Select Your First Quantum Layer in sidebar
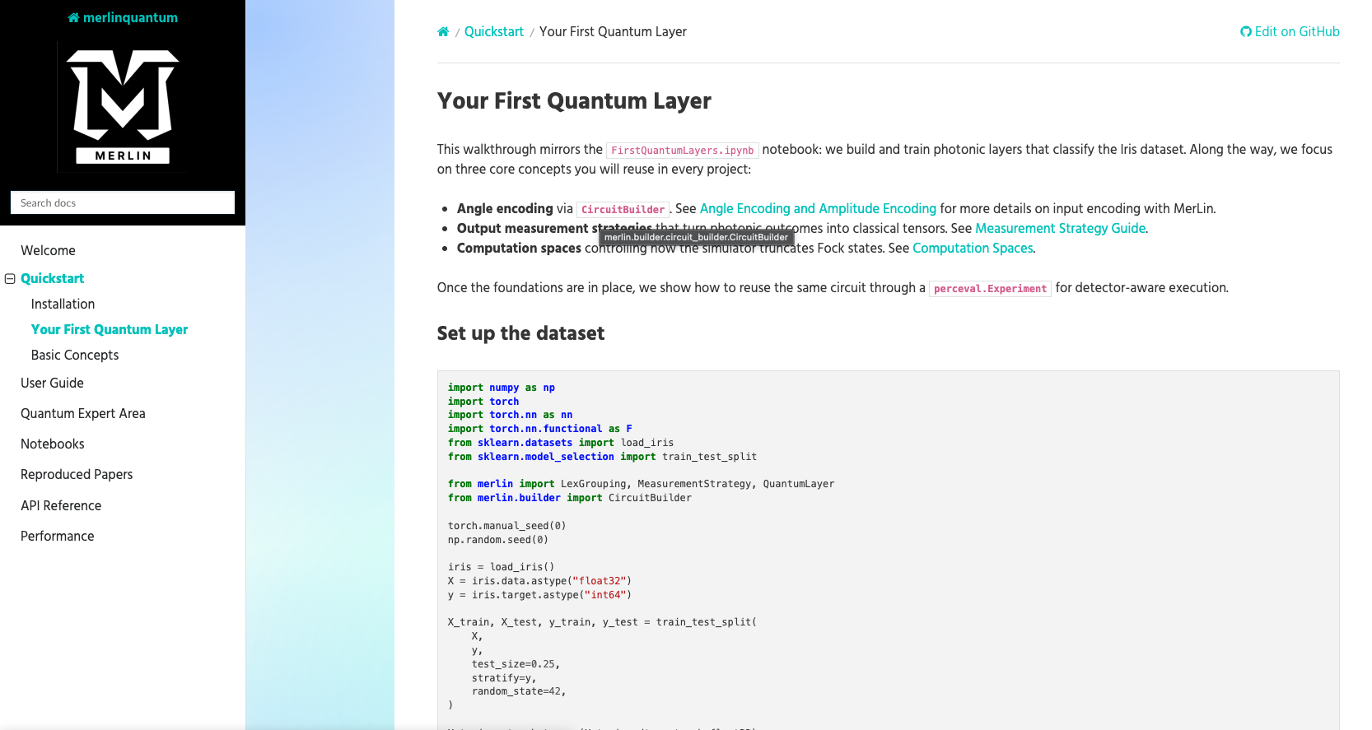 (110, 329)
